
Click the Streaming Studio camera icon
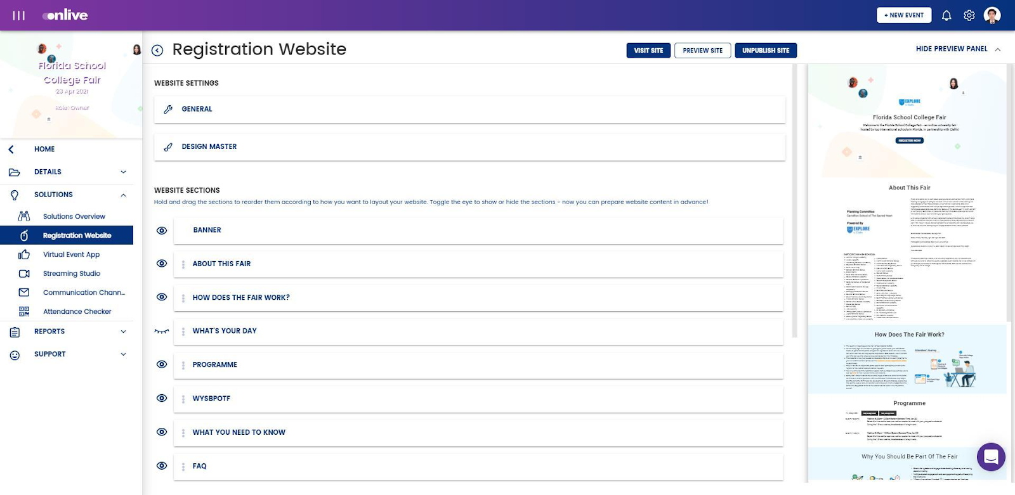tap(24, 274)
